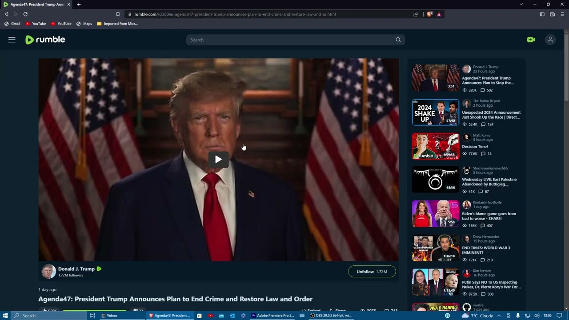This screenshot has height=320, width=569.
Task: Expand the system tray hidden icons chevron
Action: (499, 316)
